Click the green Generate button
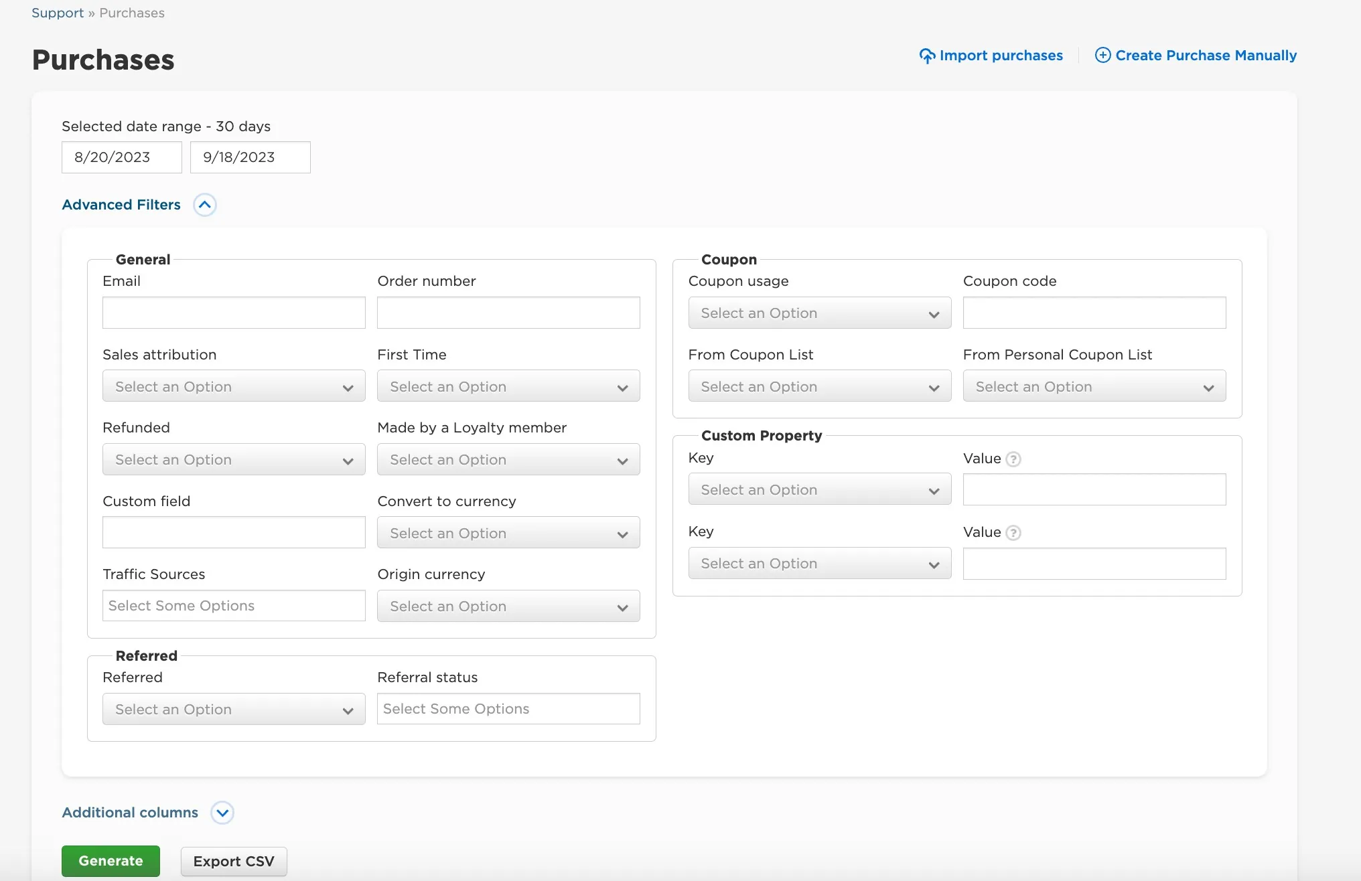Viewport: 1361px width, 881px height. pos(111,861)
